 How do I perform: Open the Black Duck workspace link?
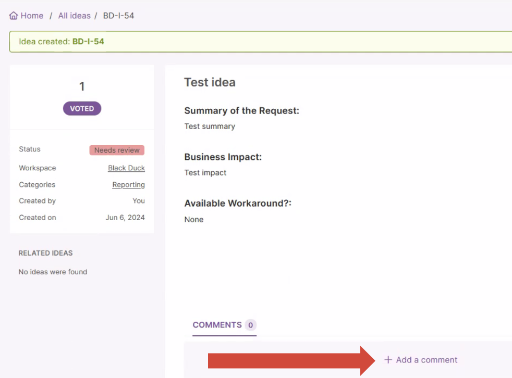click(126, 168)
